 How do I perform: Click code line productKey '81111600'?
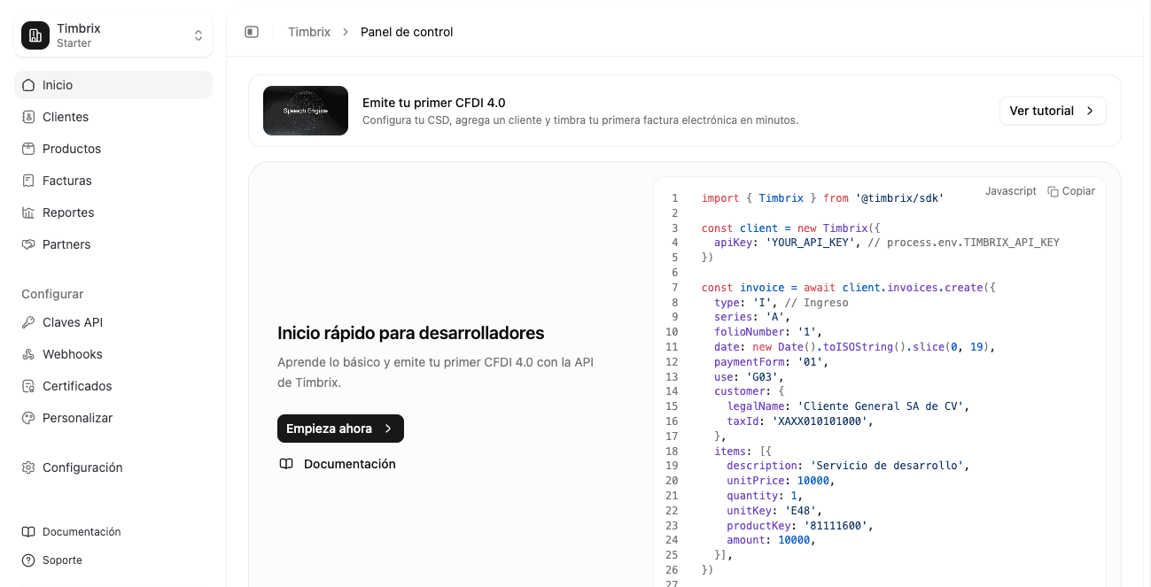[800, 525]
